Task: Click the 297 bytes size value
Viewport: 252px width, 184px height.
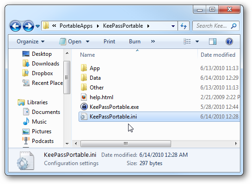Action: click(151, 163)
